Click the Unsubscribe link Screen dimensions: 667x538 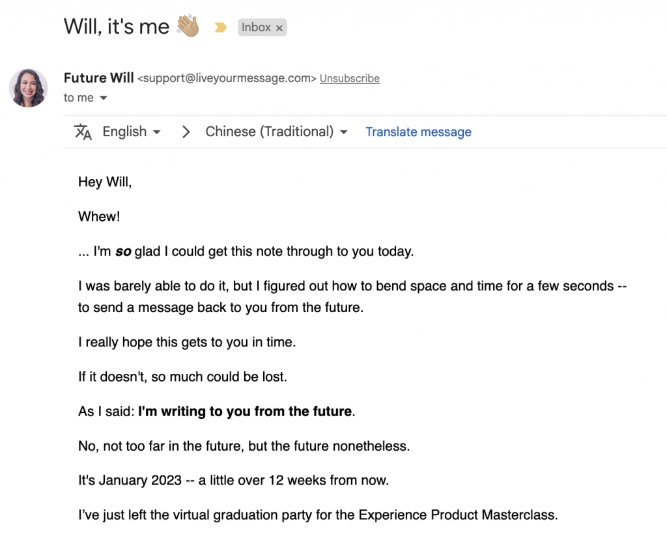coord(350,78)
